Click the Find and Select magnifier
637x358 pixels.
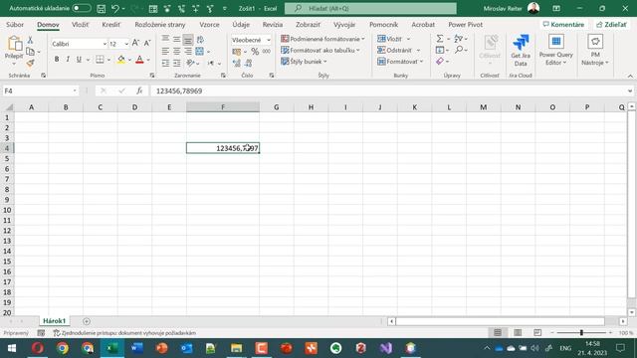[459, 50]
